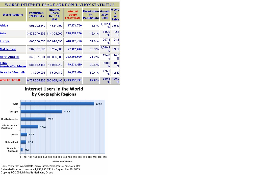Select the 'Penetration (% Population)' column header
Viewport: 253px width, 179px height.
91,15
